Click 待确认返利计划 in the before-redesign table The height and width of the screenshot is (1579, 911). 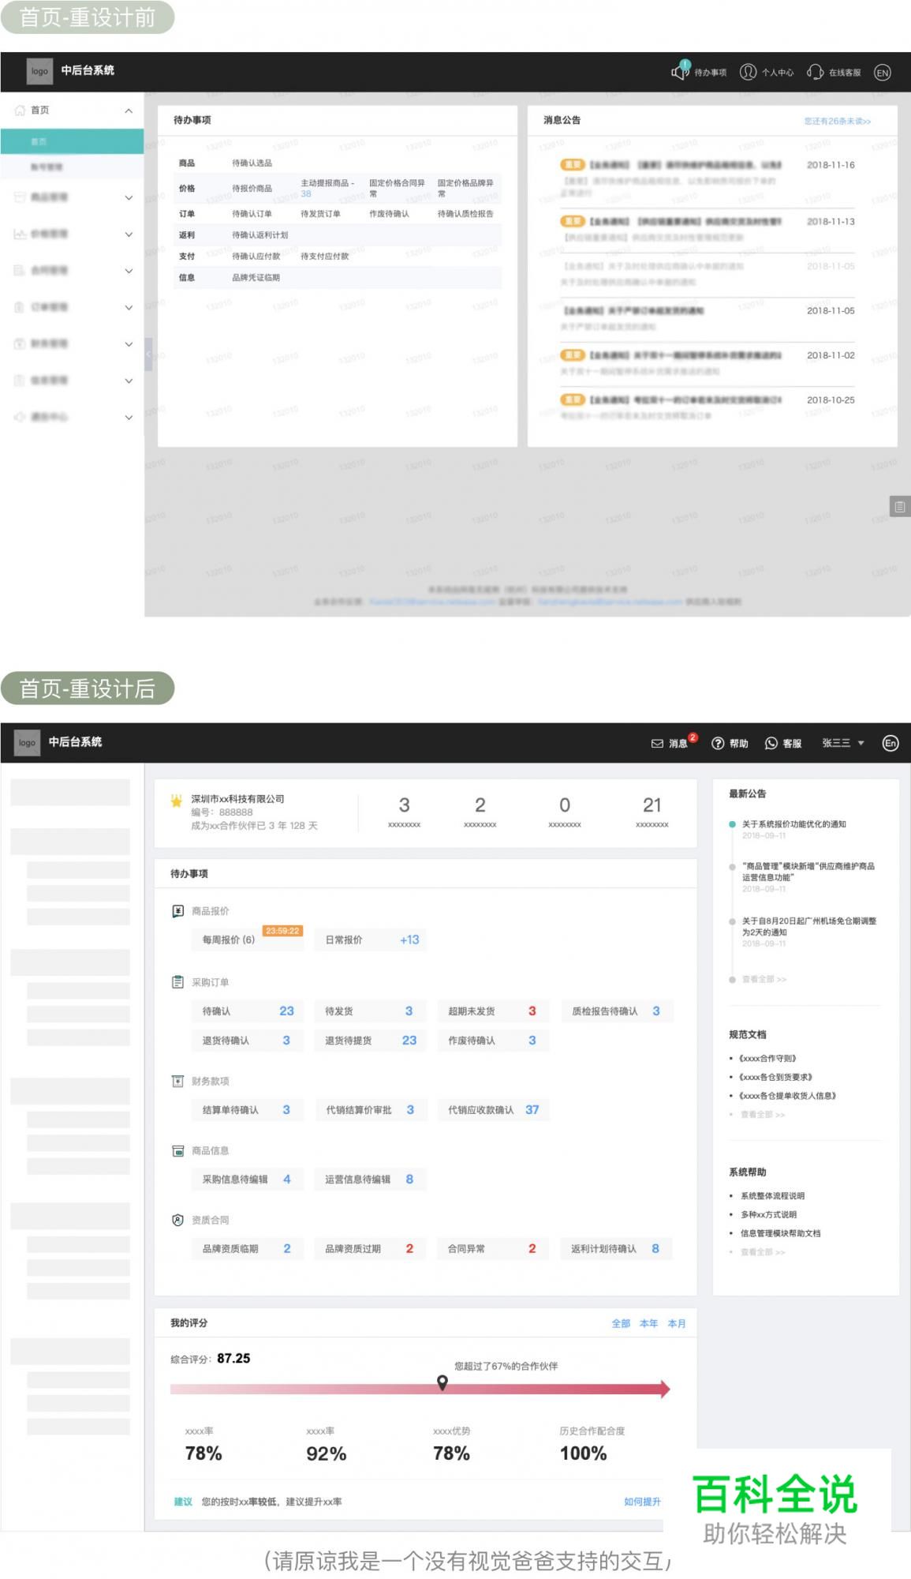tap(259, 235)
